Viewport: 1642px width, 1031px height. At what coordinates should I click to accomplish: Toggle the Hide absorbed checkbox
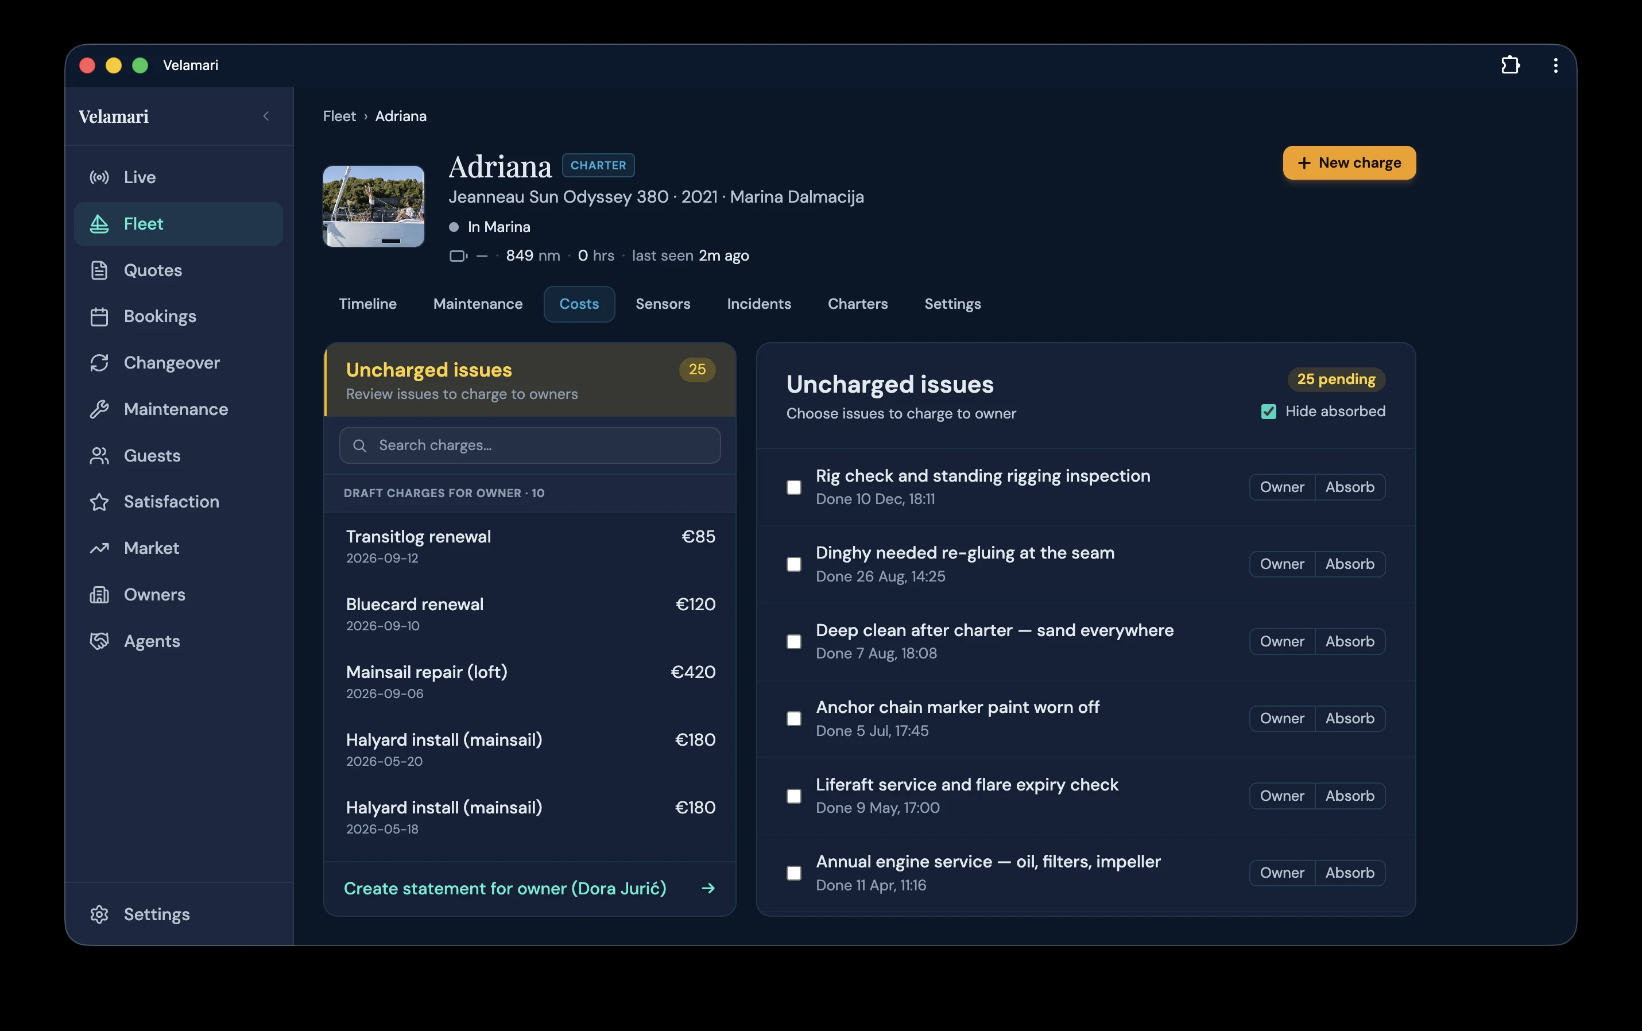pos(1268,412)
